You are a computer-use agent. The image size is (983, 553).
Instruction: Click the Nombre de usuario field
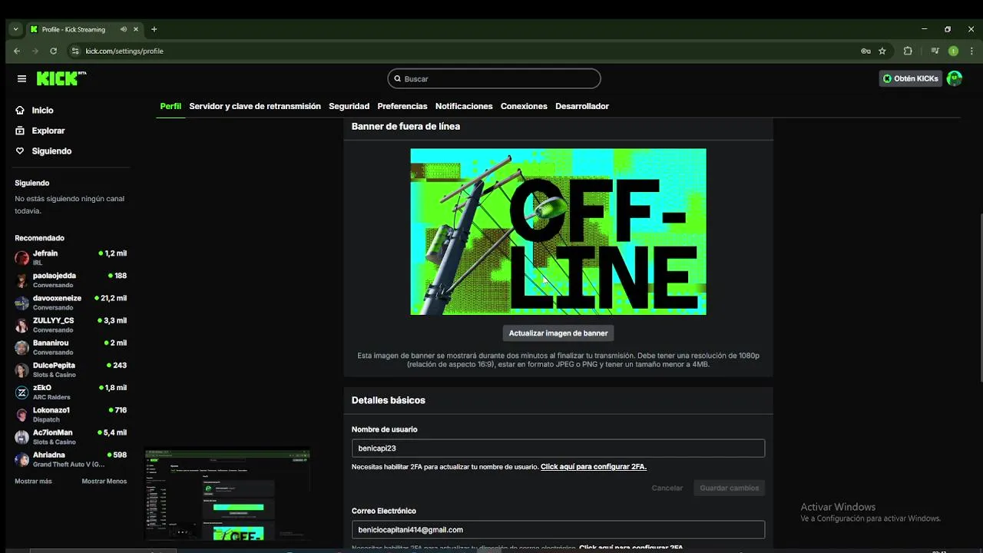(558, 448)
